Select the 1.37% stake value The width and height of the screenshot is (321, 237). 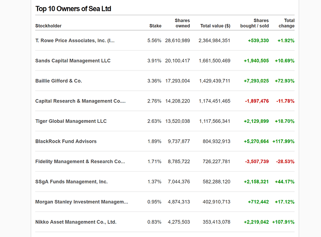pyautogui.click(x=155, y=182)
